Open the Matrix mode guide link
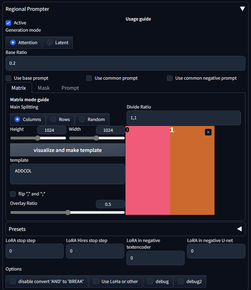This screenshot has width=251, height=290. [29, 100]
